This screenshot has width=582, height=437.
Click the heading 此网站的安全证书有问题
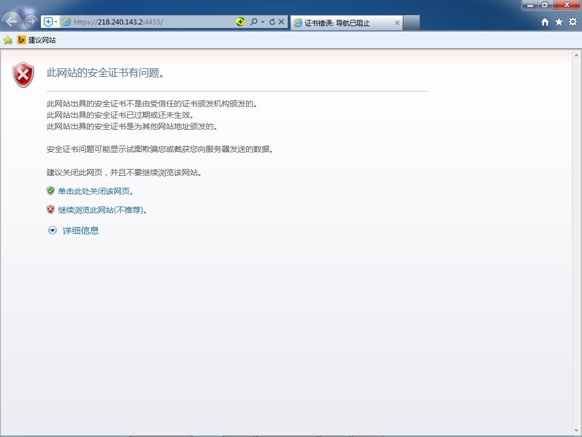[x=105, y=72]
